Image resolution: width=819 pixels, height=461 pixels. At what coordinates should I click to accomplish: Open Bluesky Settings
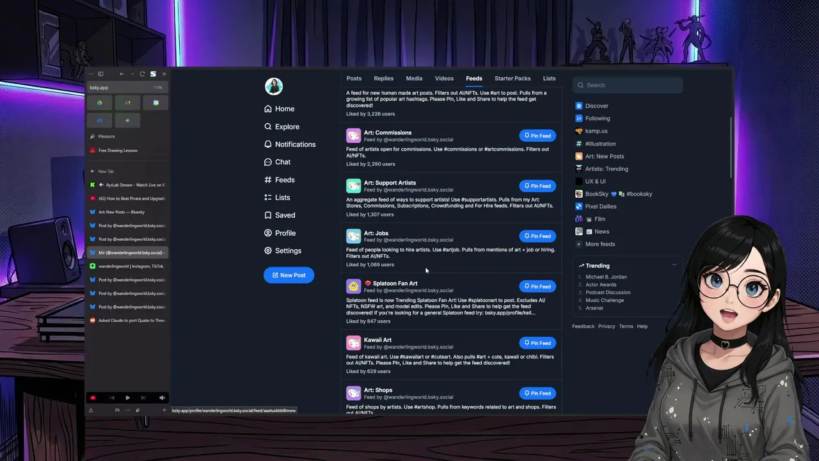point(283,251)
